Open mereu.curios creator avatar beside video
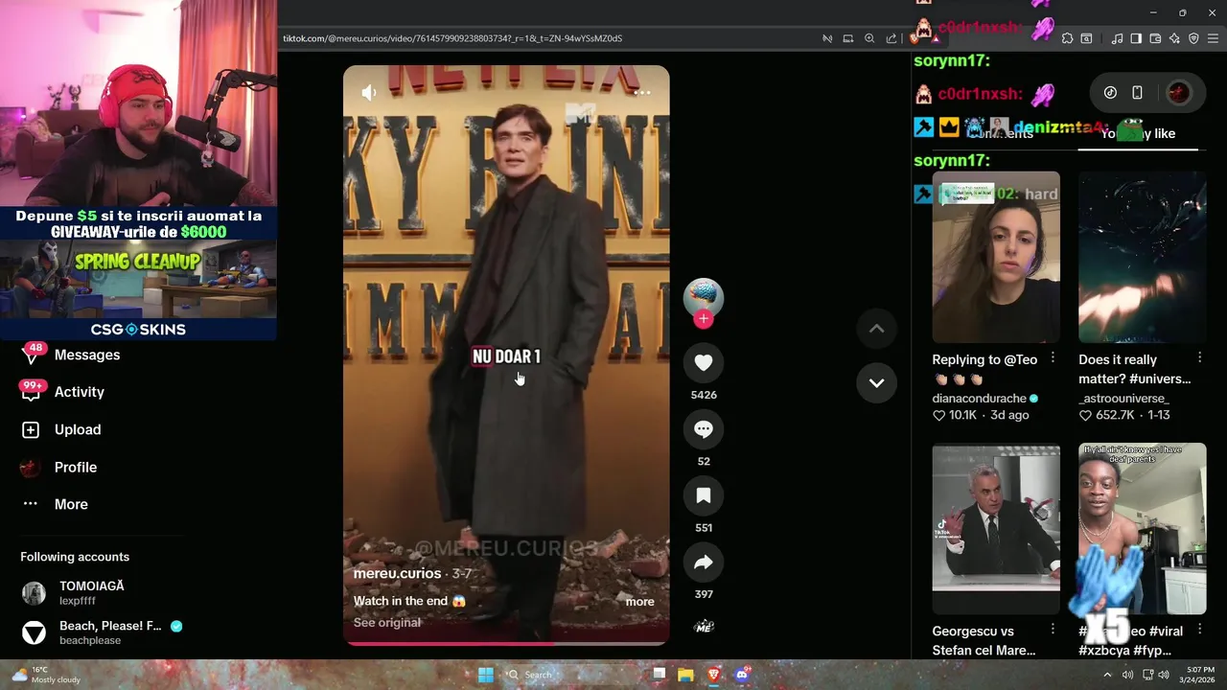The width and height of the screenshot is (1227, 690). pyautogui.click(x=703, y=298)
